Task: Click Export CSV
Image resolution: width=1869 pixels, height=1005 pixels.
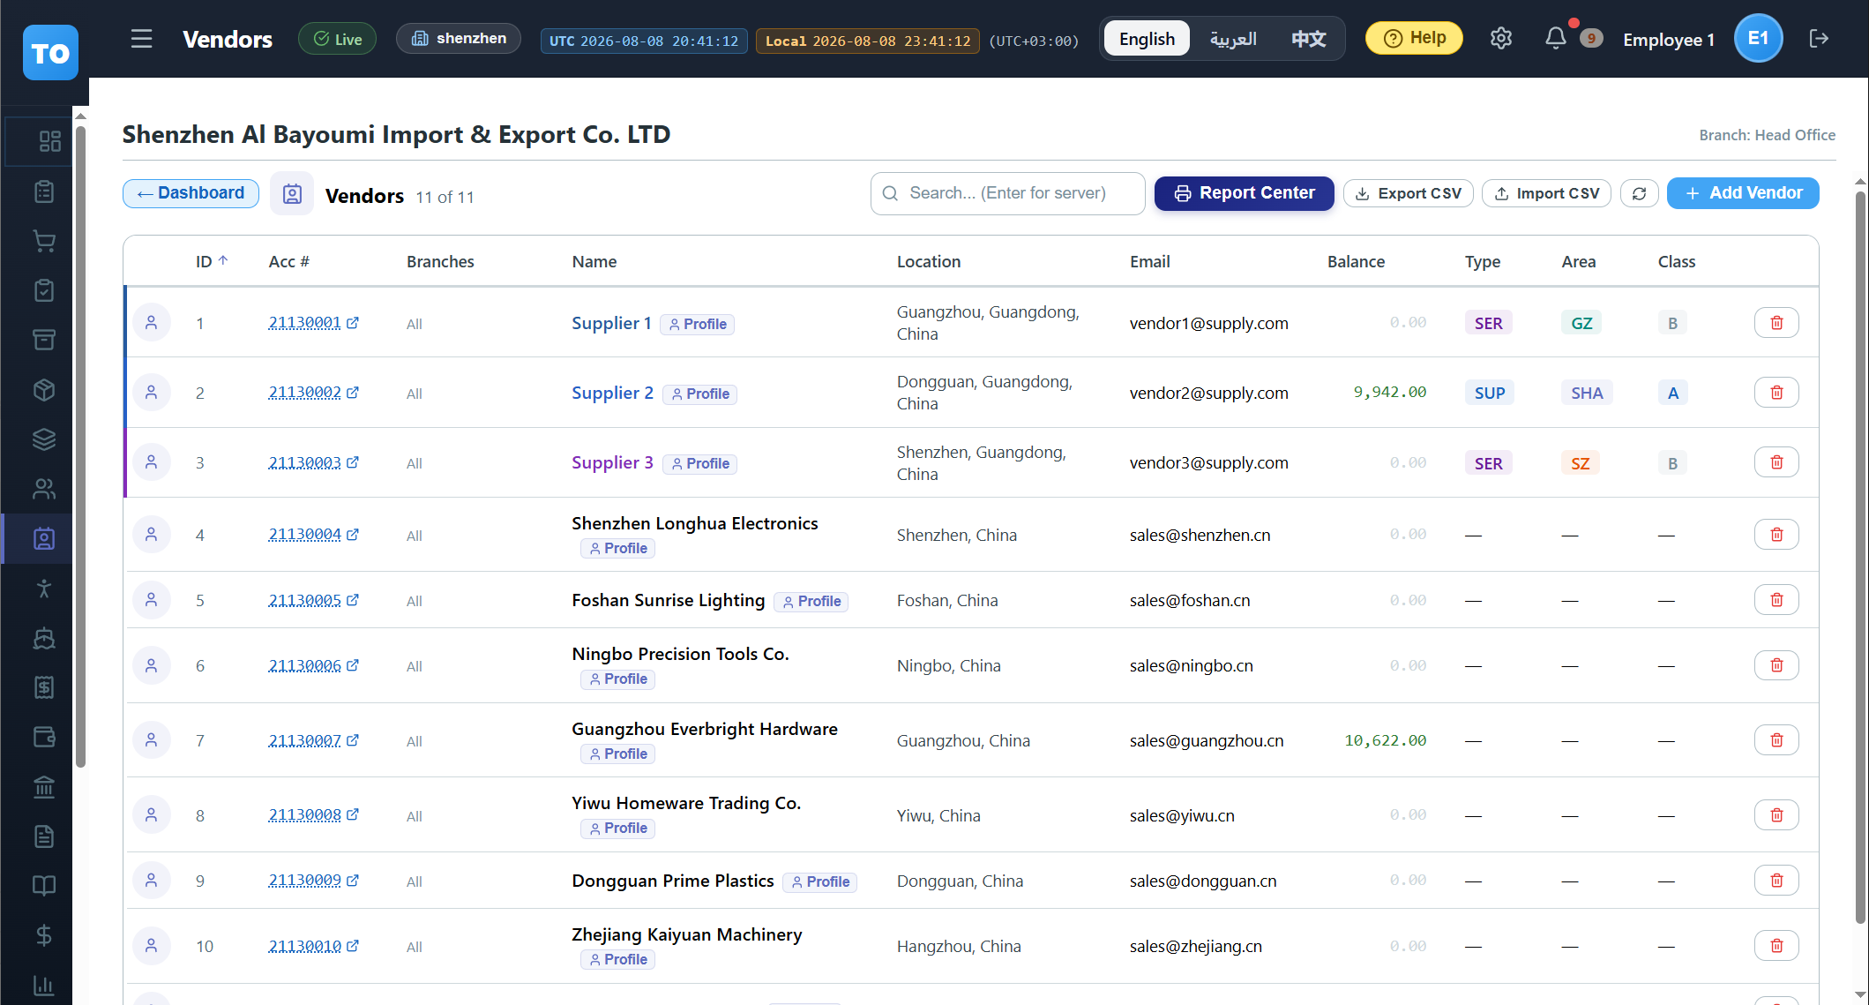Action: 1408,193
